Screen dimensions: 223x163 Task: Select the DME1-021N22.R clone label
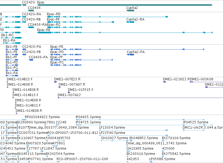176,79
